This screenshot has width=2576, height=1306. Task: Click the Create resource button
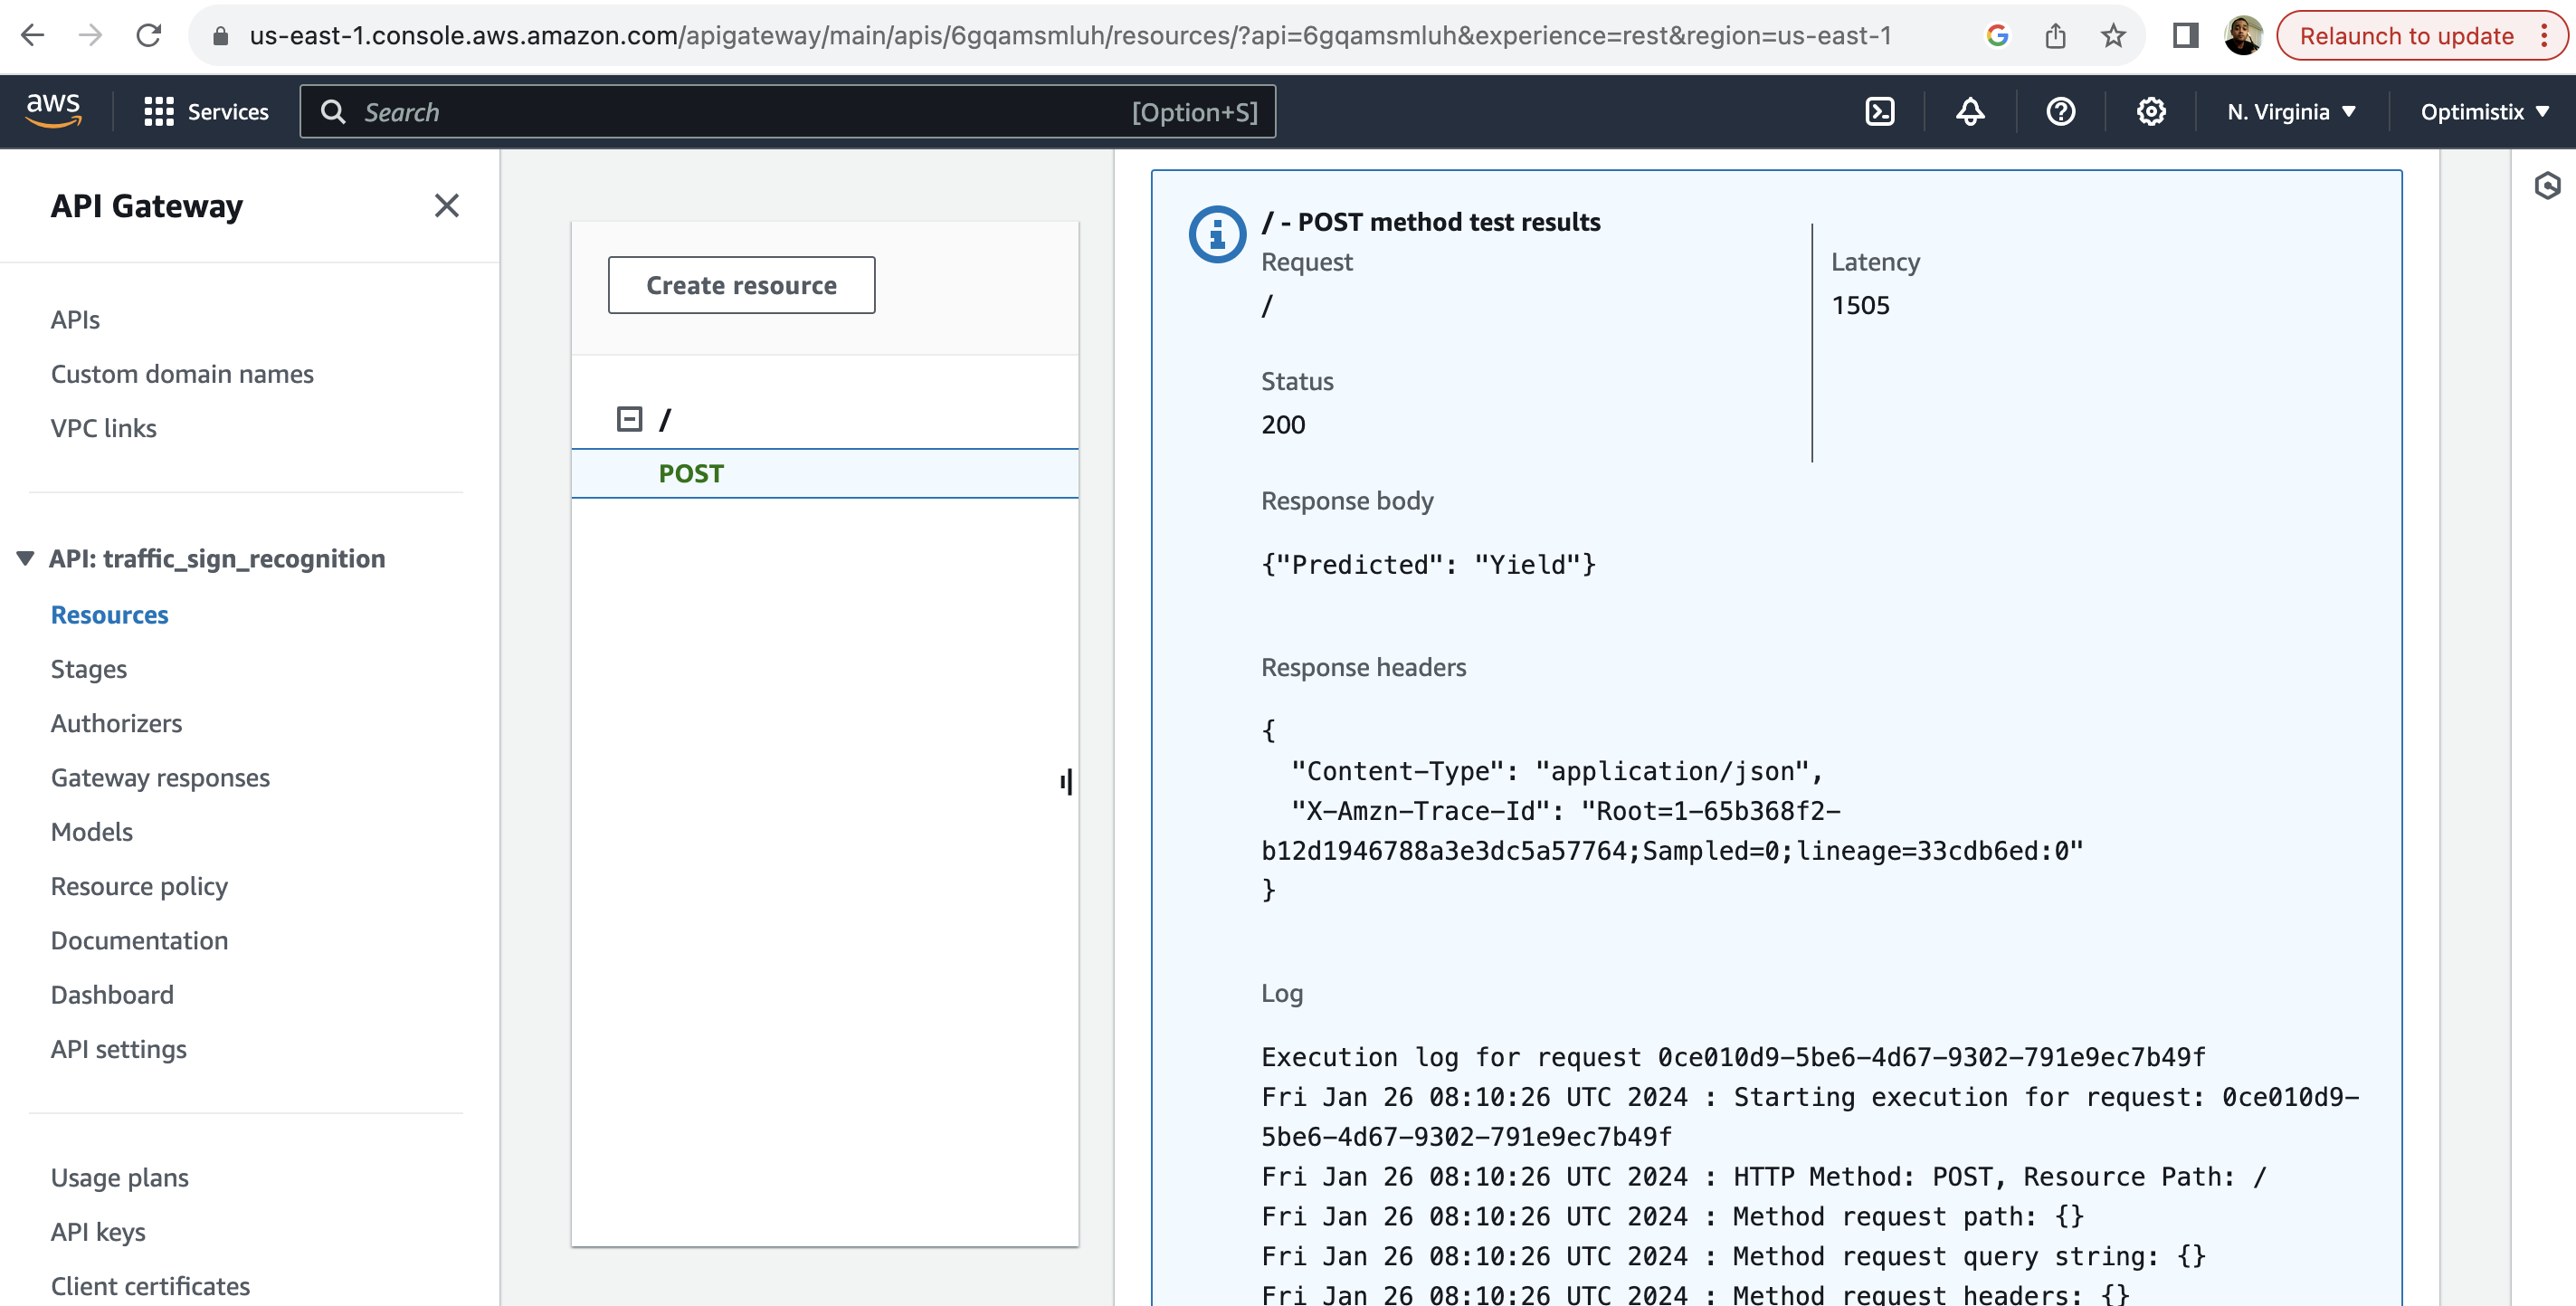[741, 285]
